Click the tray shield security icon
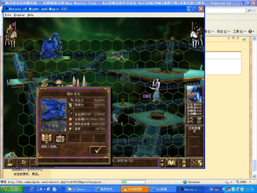The width and height of the screenshot is (257, 193). tap(242, 189)
